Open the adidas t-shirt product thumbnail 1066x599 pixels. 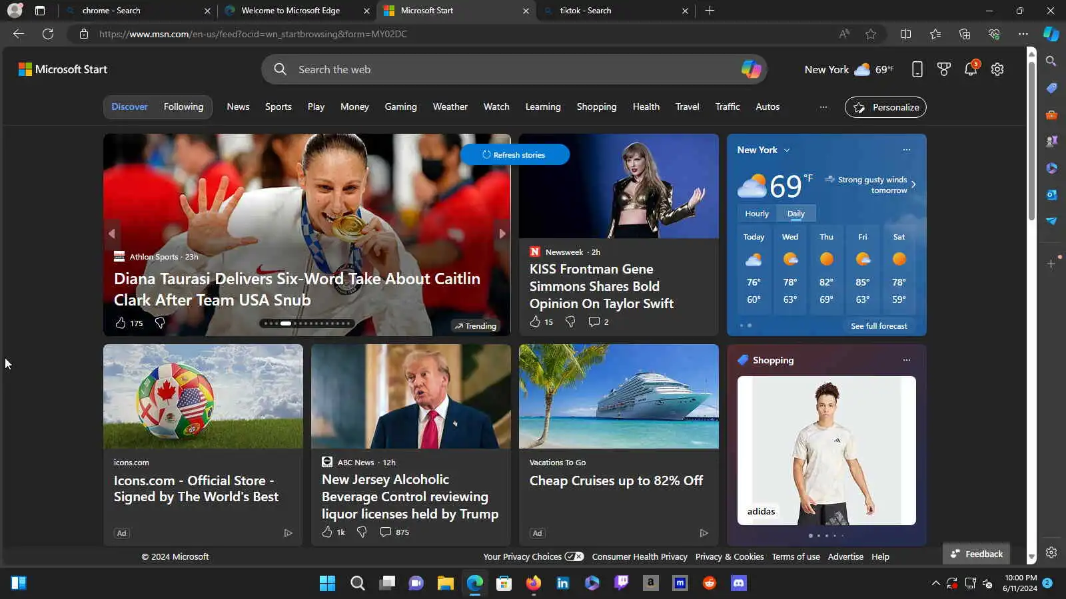[827, 451]
